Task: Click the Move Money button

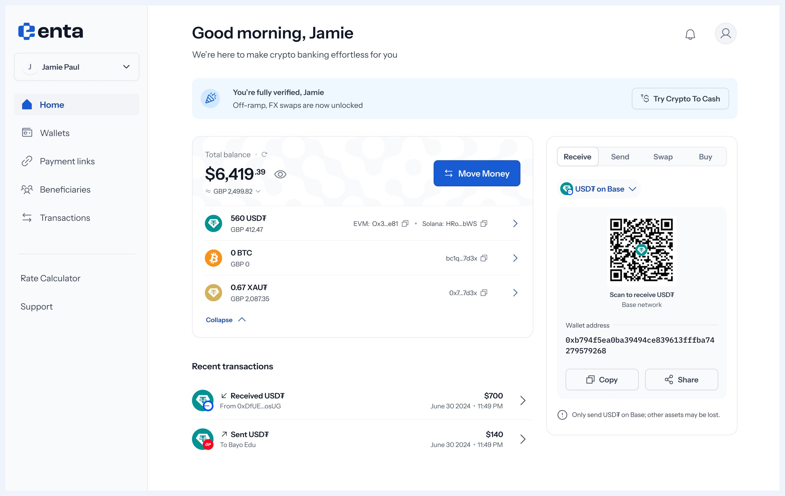Action: (477, 173)
